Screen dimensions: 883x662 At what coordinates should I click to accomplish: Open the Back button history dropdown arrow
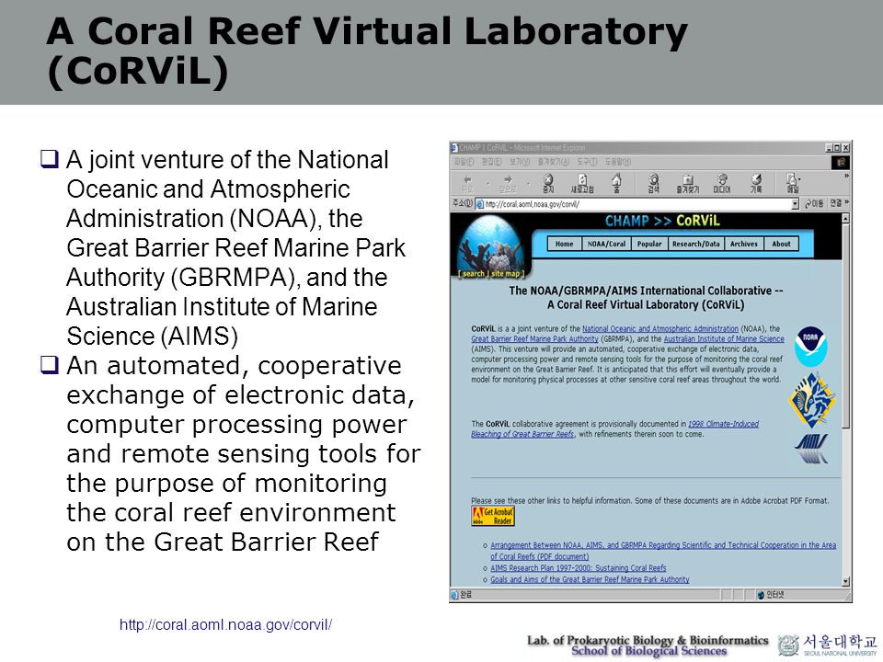click(x=487, y=184)
